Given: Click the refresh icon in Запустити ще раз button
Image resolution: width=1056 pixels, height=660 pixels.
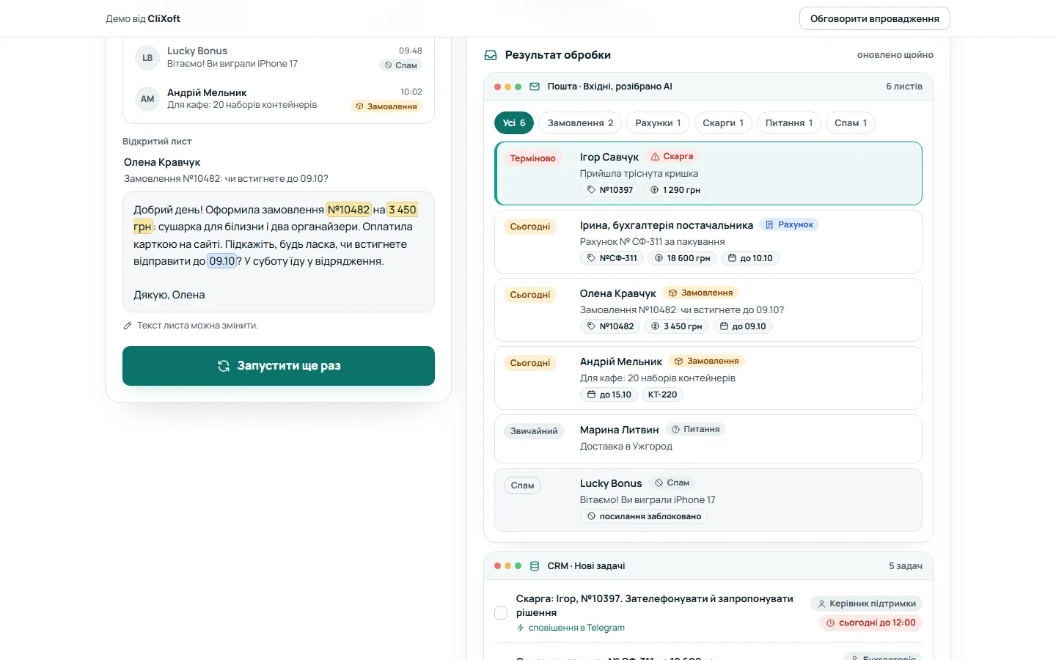Looking at the screenshot, I should (x=224, y=366).
